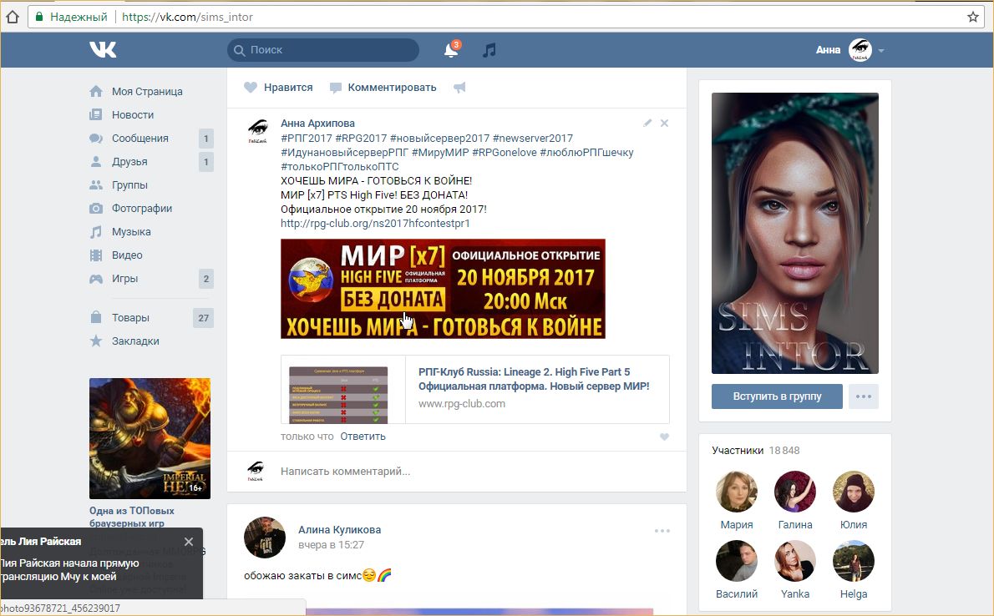Image resolution: width=994 pixels, height=616 pixels.
Task: Open Товары section
Action: coord(130,317)
